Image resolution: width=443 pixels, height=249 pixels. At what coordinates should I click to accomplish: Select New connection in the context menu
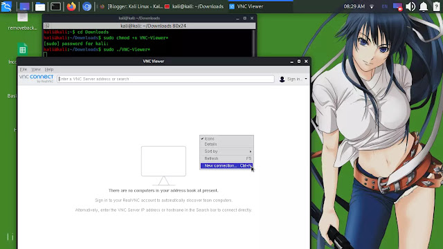pos(226,166)
